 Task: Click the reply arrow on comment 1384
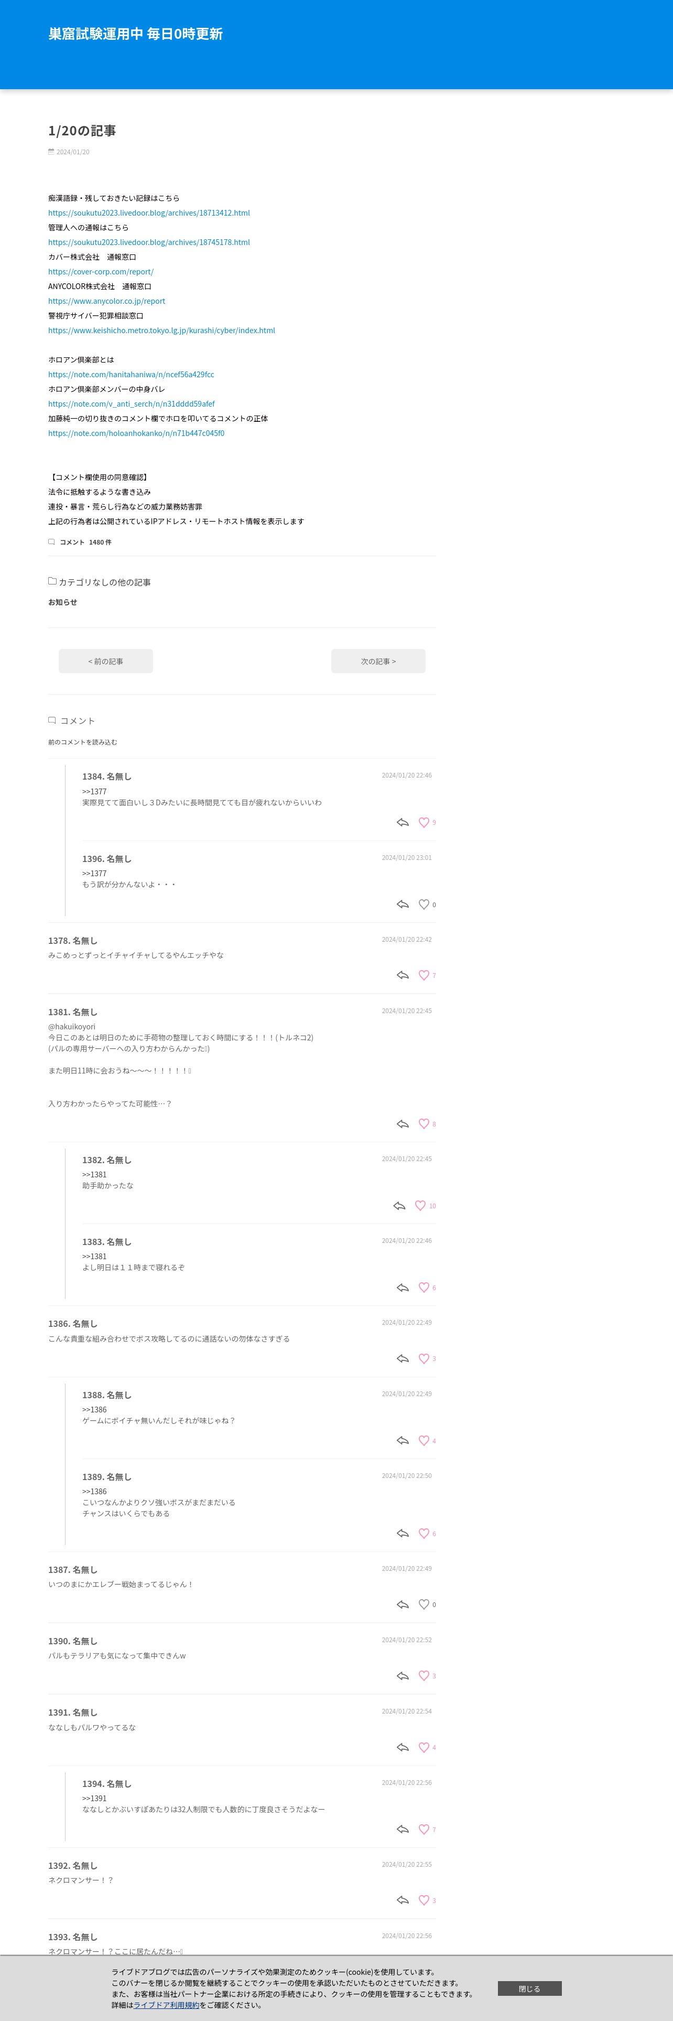(x=403, y=822)
